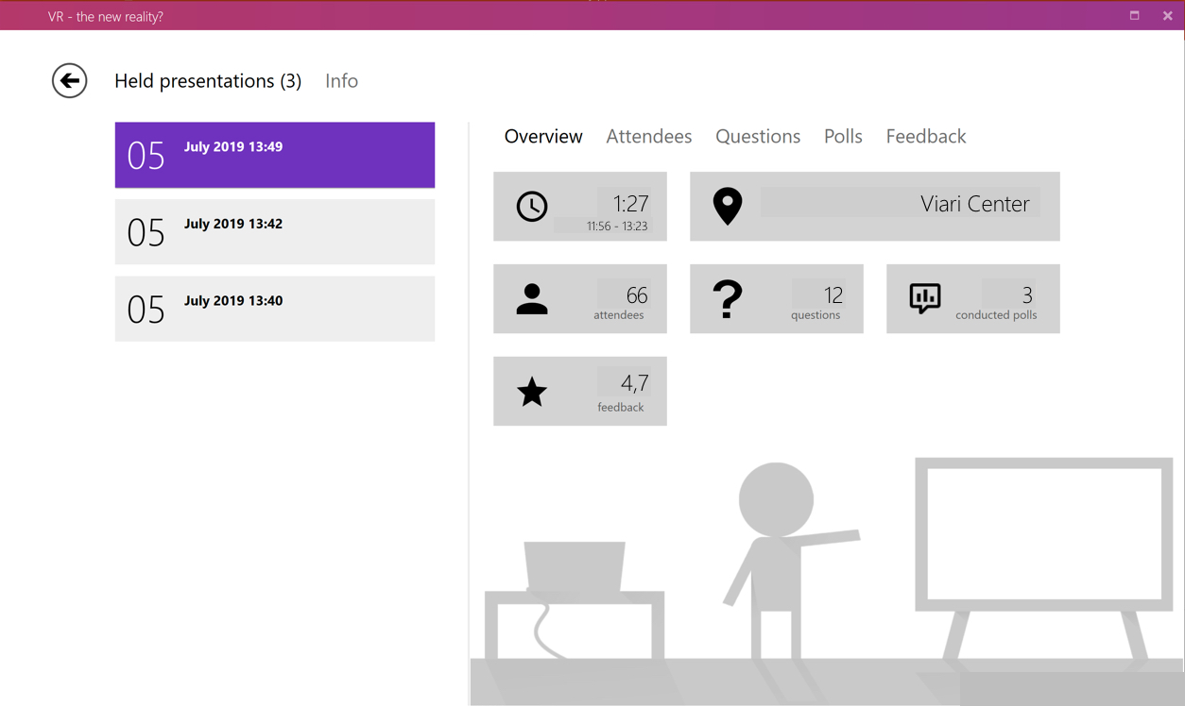Screen dimensions: 1185x706
Task: Click the question mark icon on questions tile
Action: pos(728,297)
